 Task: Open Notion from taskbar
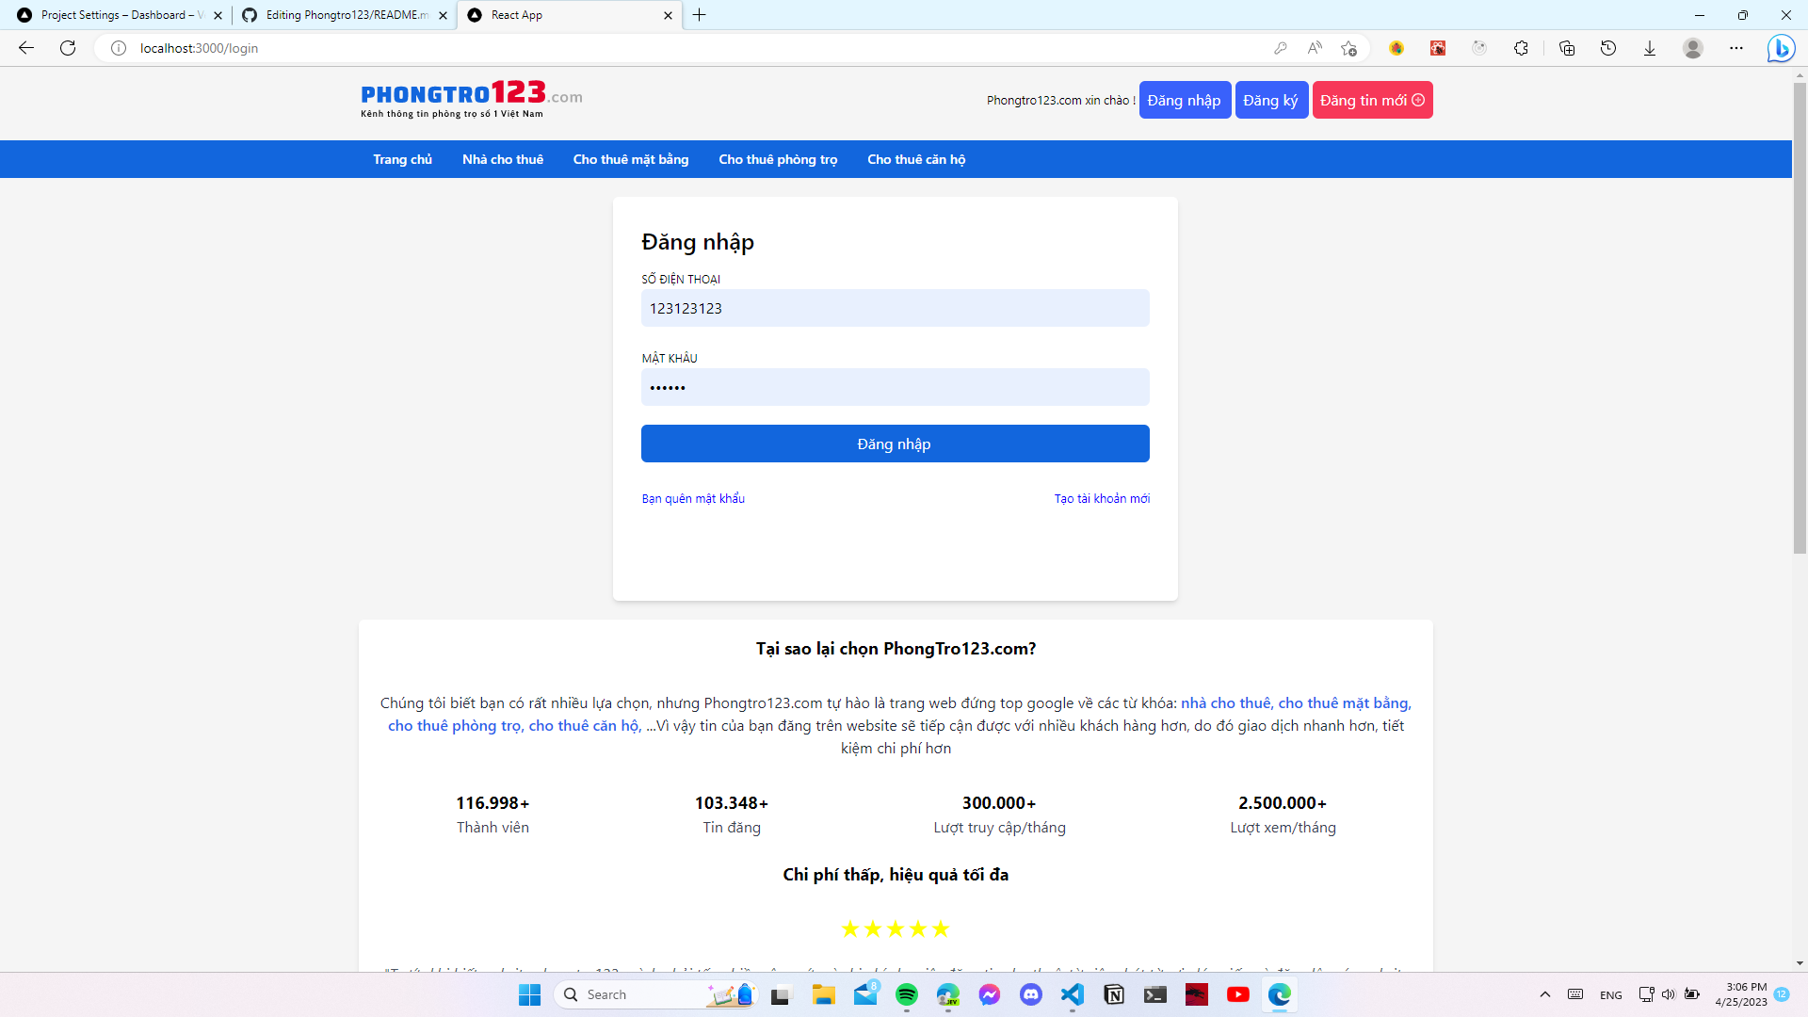click(1114, 994)
